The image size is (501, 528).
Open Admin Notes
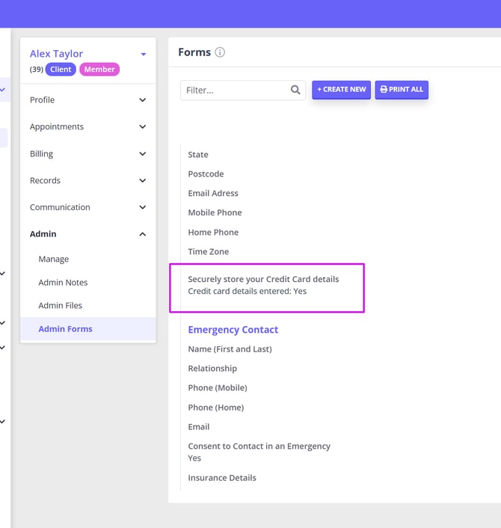click(63, 283)
